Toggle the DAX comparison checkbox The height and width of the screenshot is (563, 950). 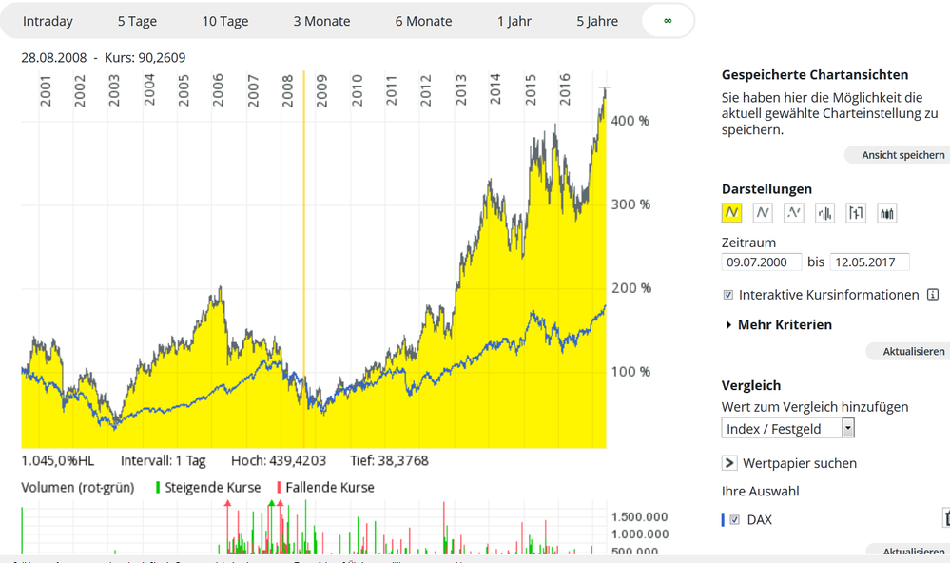click(x=734, y=519)
